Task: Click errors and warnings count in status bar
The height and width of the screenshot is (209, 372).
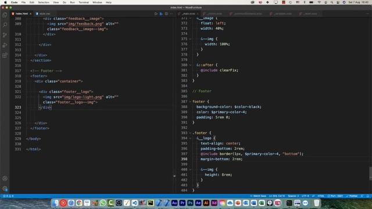Action: click(x=8, y=196)
